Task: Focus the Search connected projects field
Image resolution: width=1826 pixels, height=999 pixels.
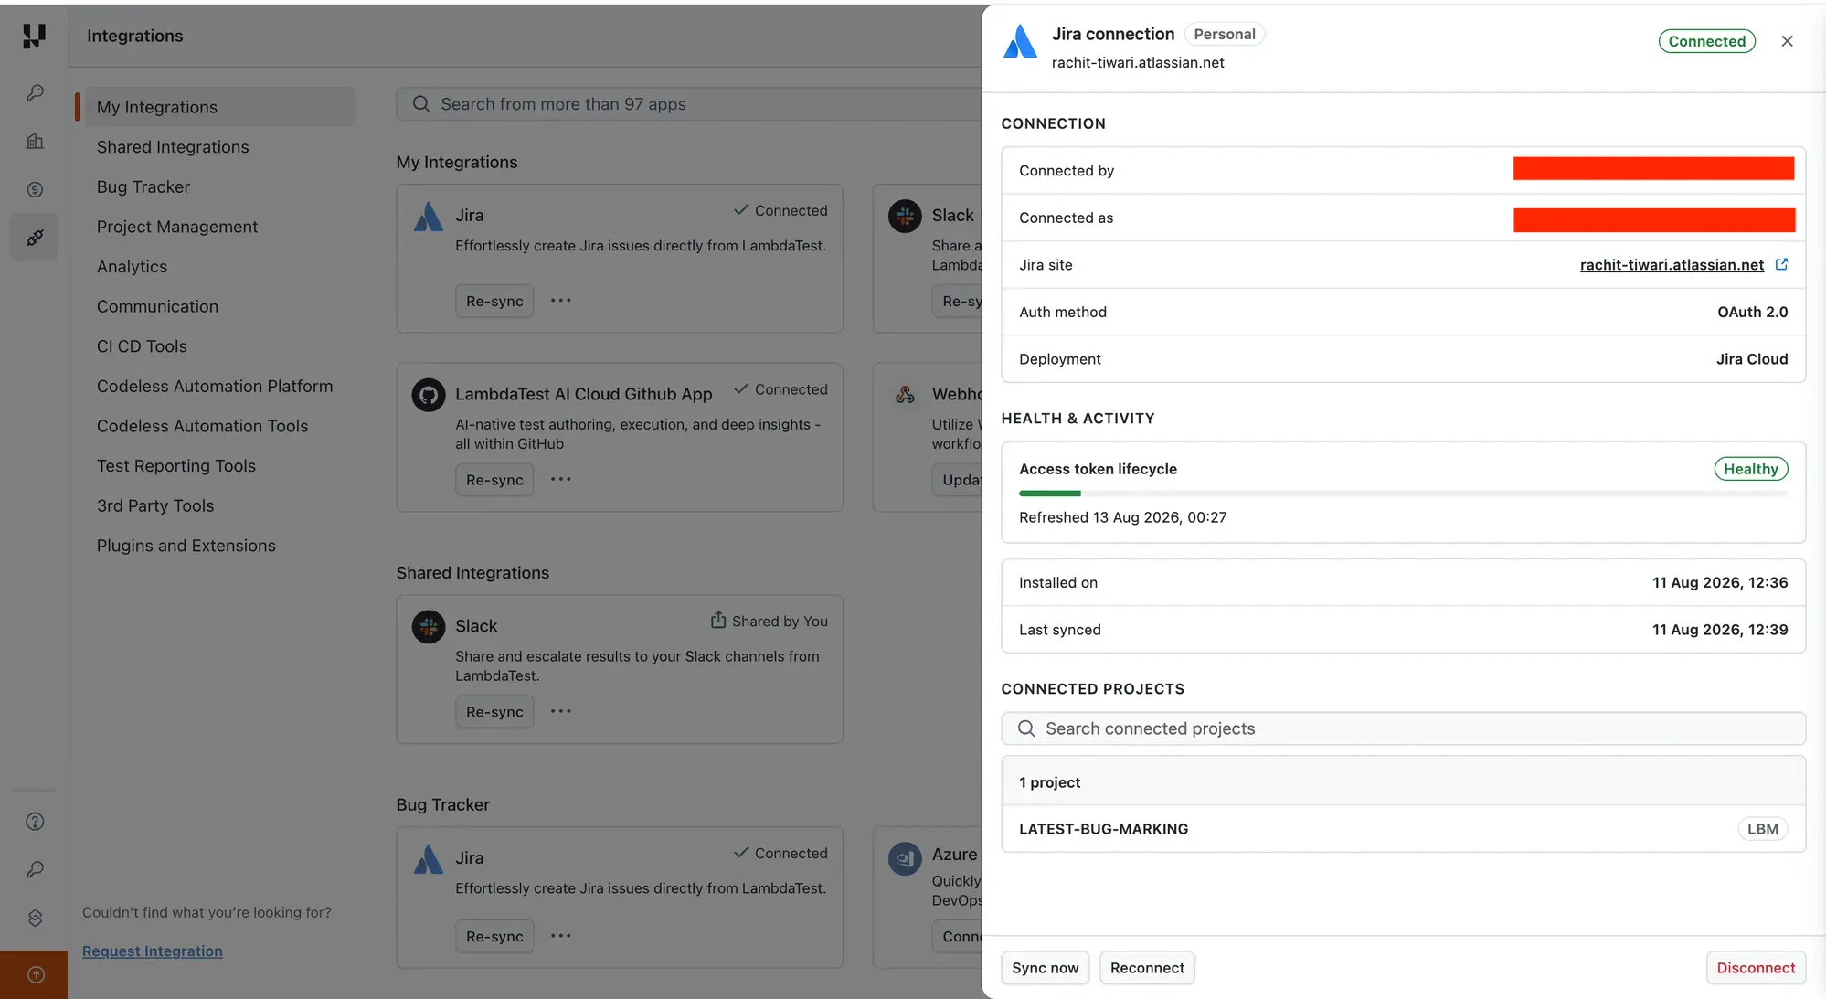Action: click(1403, 728)
